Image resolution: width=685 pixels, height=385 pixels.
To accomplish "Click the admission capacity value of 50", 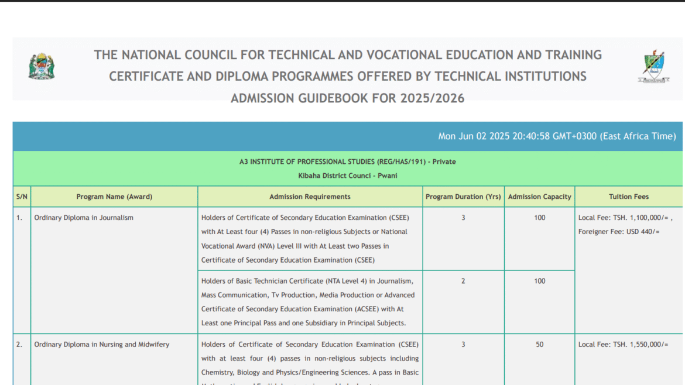I will click(x=539, y=344).
